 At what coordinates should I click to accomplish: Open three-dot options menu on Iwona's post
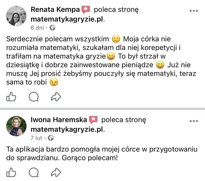194,121
